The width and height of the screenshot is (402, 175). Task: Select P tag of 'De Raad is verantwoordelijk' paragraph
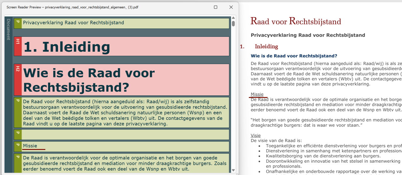tap(18, 163)
